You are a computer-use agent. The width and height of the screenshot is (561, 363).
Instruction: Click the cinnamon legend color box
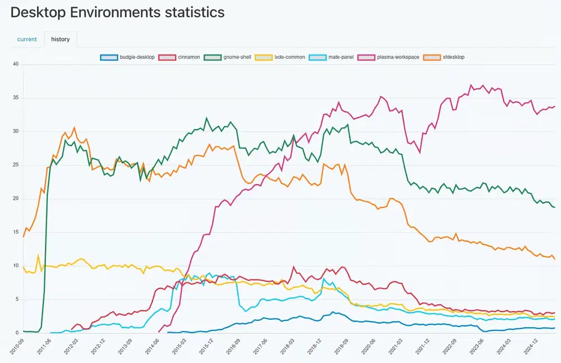pyautogui.click(x=167, y=57)
